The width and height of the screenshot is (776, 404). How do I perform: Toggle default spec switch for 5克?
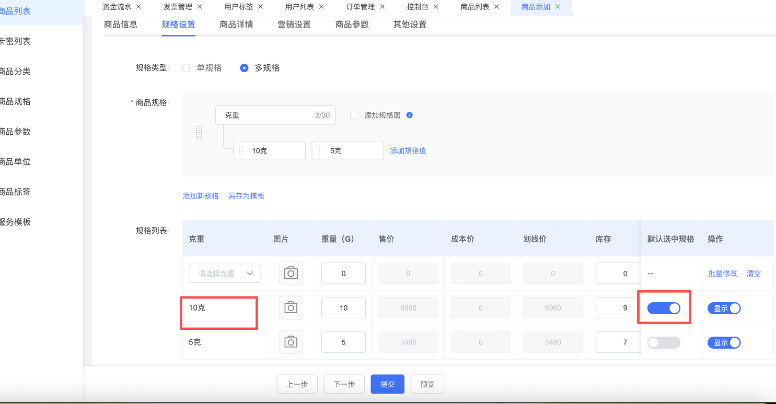click(x=664, y=342)
